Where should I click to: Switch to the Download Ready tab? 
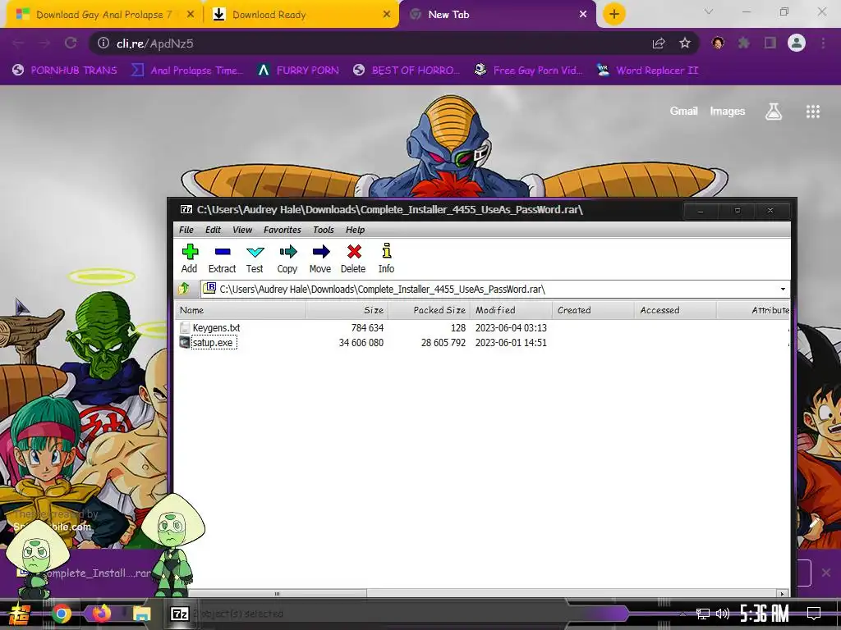301,15
